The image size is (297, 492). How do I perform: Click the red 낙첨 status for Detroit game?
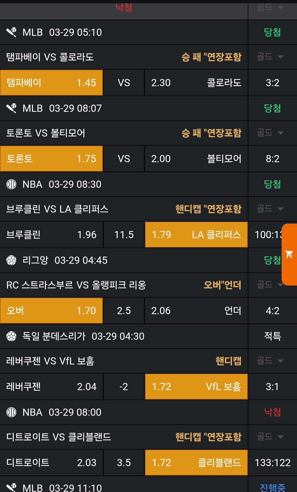272,412
